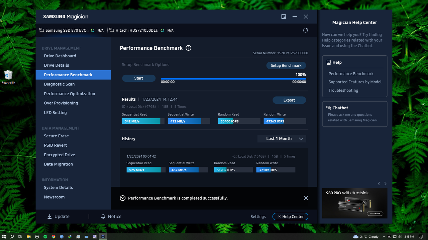Click the refresh drives icon in the tab bar
Image resolution: width=428 pixels, height=240 pixels.
305,30
